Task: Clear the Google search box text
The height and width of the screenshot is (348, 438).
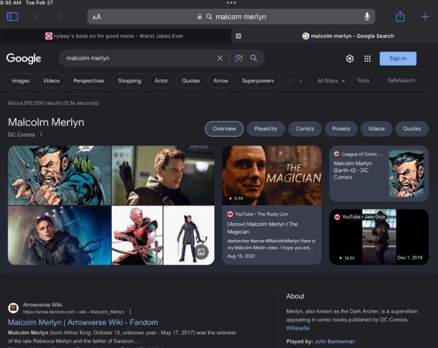Action: [220, 58]
